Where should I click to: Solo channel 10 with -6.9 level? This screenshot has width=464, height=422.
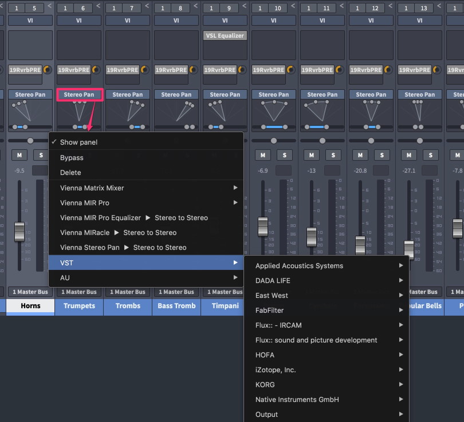coord(285,155)
